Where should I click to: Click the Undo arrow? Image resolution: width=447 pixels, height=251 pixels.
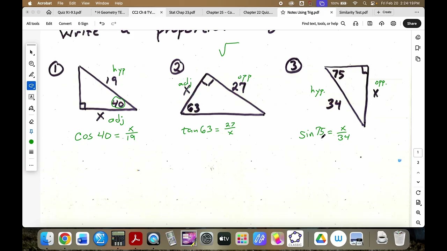[x=102, y=23]
